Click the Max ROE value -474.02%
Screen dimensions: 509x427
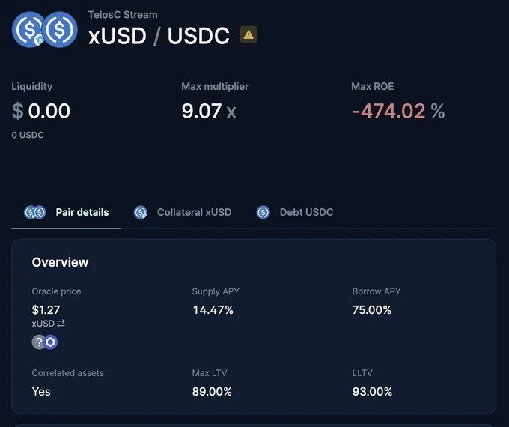point(397,111)
